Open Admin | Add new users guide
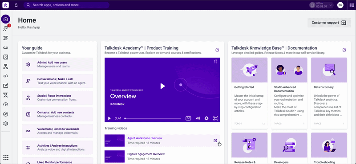356x164 pixels. coord(57,64)
